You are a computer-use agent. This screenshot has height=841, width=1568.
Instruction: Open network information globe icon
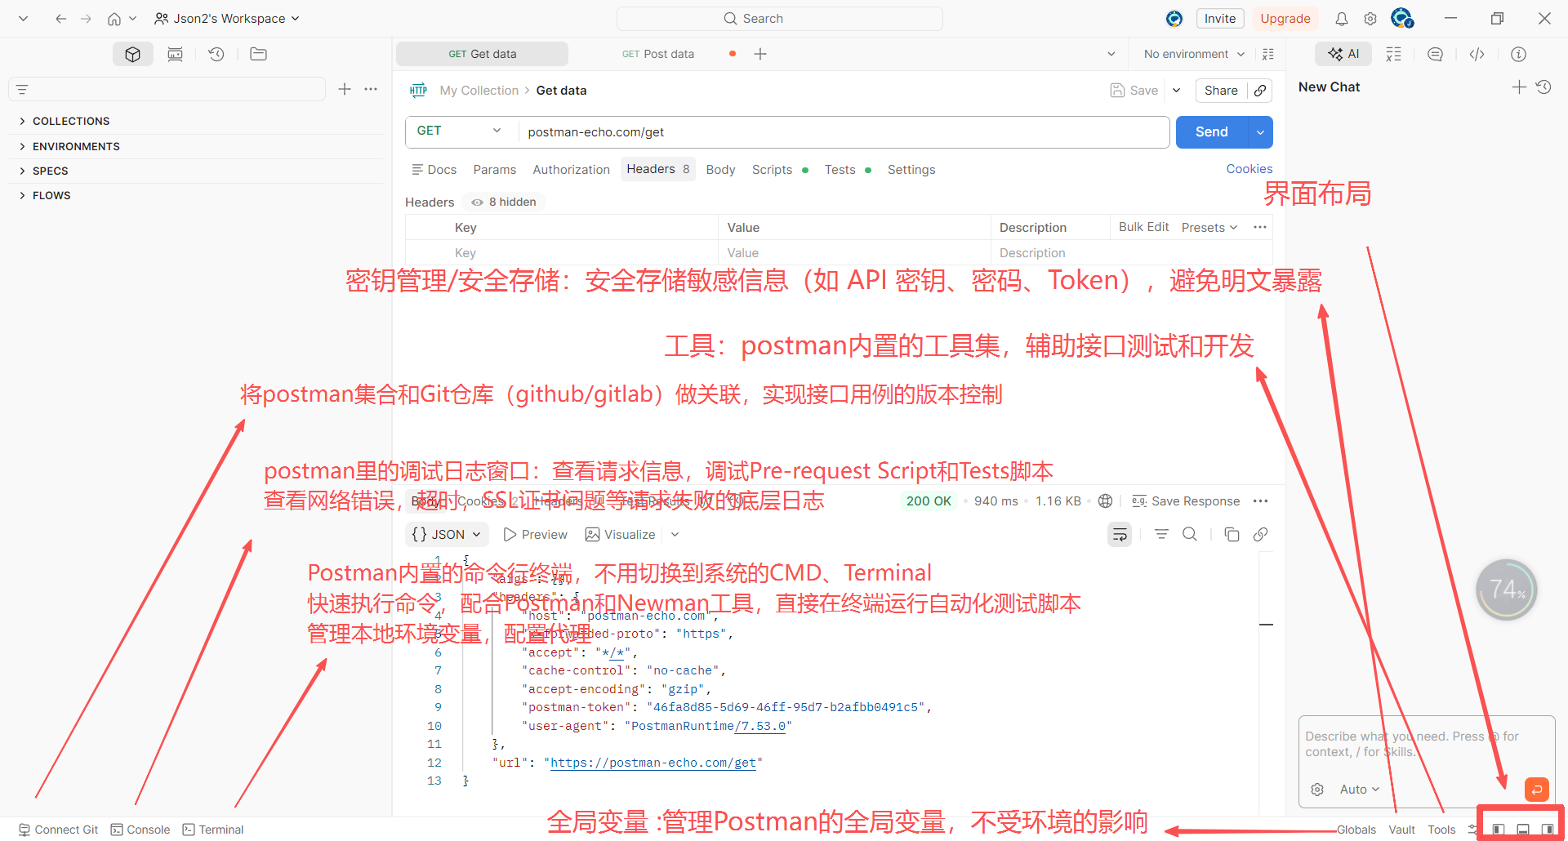1105,501
